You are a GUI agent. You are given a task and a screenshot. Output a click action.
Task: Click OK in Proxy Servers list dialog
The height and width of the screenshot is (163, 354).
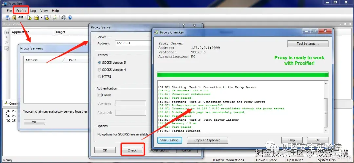point(34,122)
